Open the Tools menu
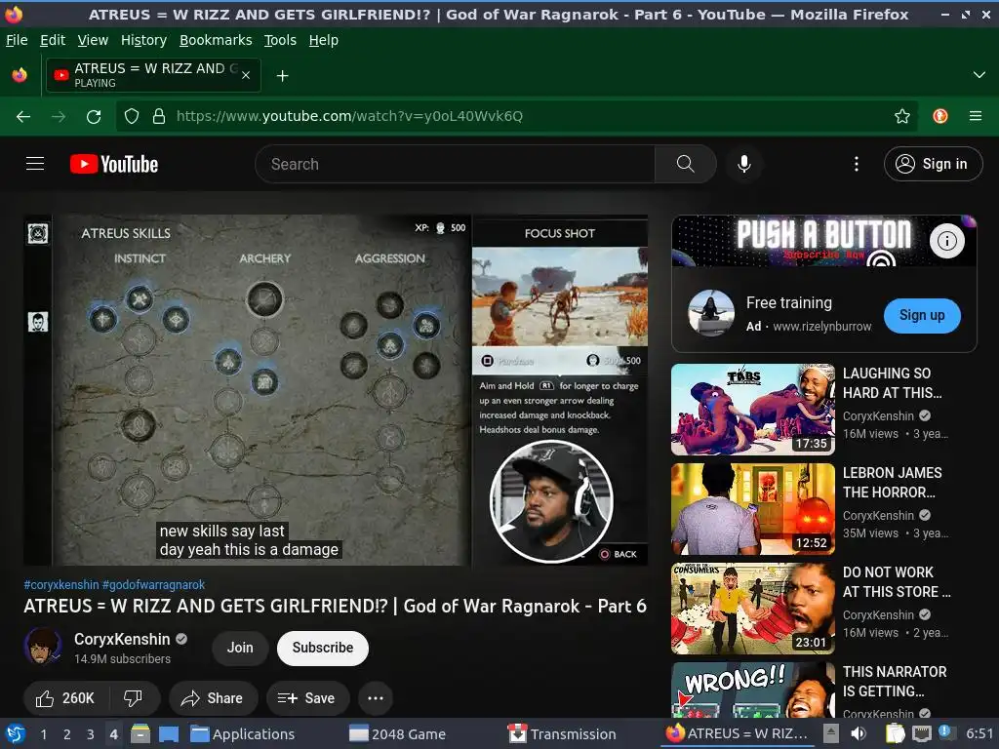 coord(280,40)
